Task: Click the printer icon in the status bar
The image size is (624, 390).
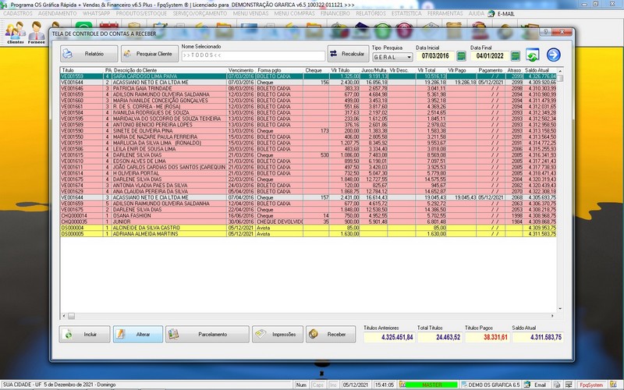Action: (557, 385)
